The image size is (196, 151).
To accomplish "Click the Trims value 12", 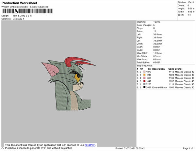I will 155,31.
